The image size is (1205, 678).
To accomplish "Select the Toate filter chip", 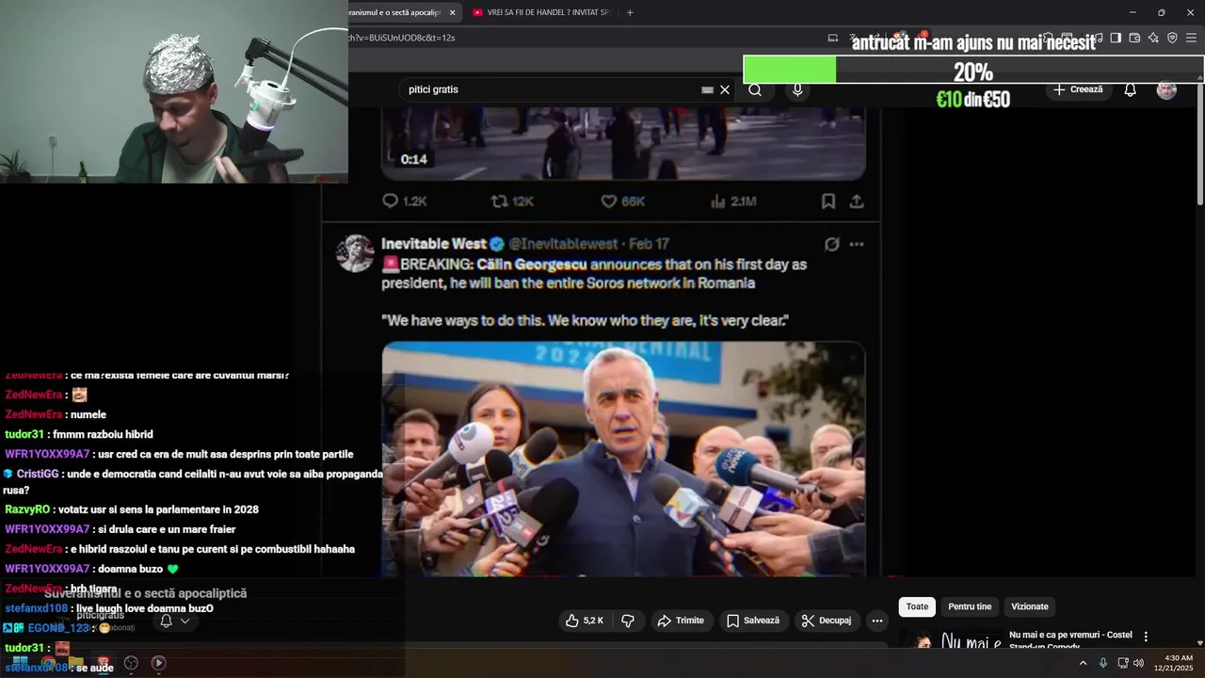I will [x=917, y=606].
